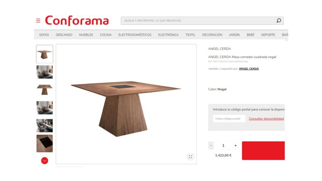Image resolution: width=322 pixels, height=181 pixels.
Task: Open the MUEBLES category
Action: (86, 35)
